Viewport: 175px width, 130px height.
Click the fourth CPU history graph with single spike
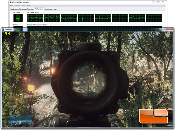point(86,18)
